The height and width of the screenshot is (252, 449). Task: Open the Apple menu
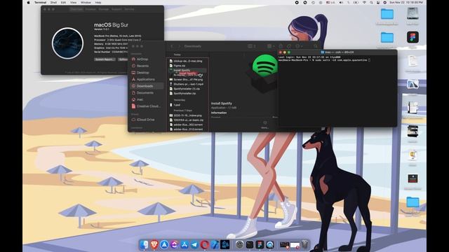tap(28, 3)
